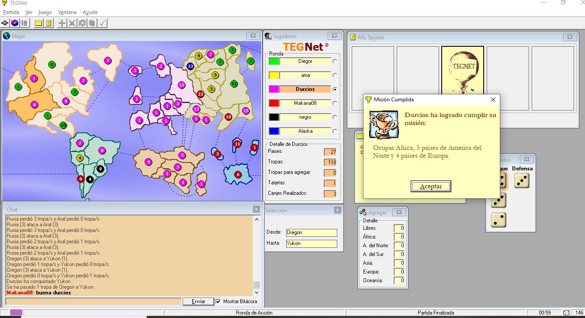Click the Libres field in Agregar window

[399, 228]
